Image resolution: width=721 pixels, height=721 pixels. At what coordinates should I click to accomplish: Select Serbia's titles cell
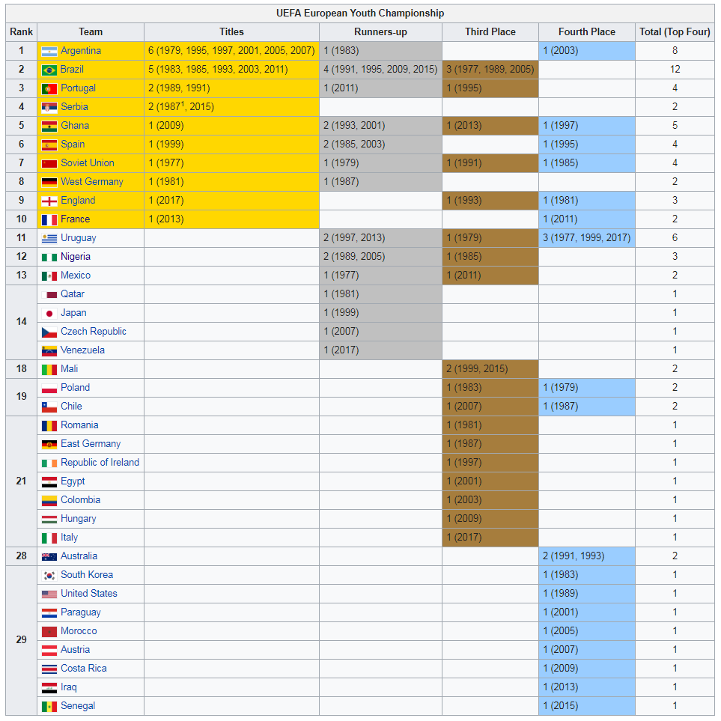point(231,106)
